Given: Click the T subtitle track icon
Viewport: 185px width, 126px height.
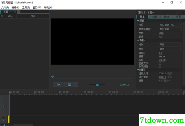Looking at the screenshot, I should pyautogui.click(x=4, y=119).
